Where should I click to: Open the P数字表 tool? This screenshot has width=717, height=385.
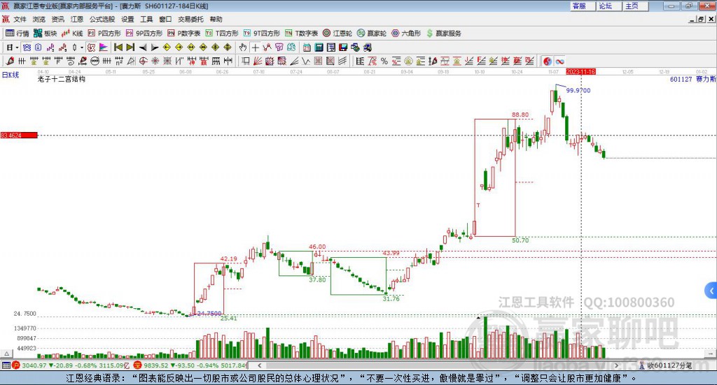click(184, 34)
